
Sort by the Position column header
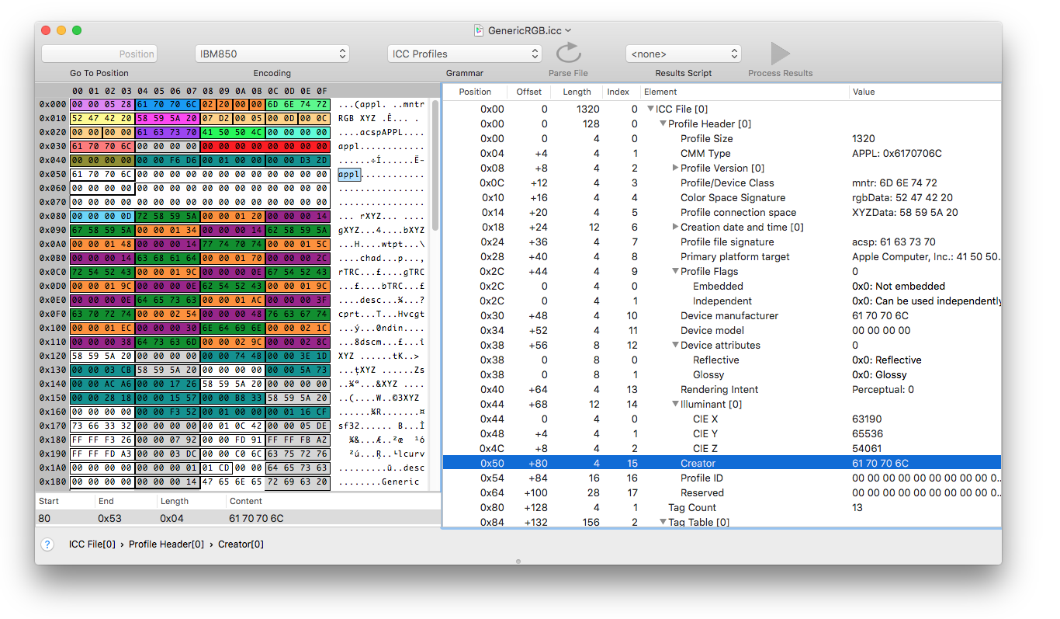475,92
